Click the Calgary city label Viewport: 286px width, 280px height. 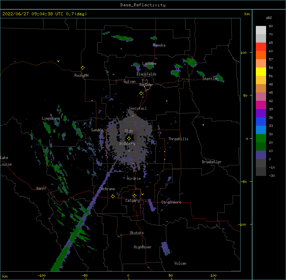click(x=132, y=201)
